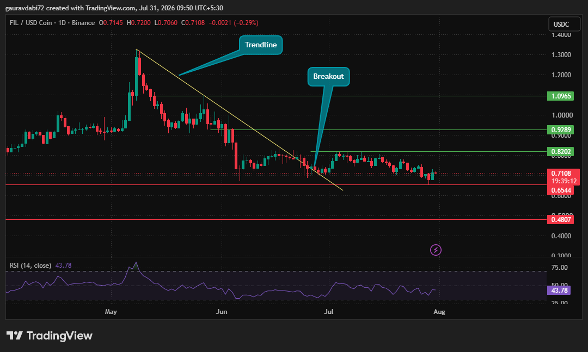The image size is (588, 352).
Task: Click the 0.9289 green price label
Action: (560, 129)
